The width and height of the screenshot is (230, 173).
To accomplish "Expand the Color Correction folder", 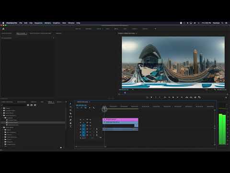I will [3, 137].
